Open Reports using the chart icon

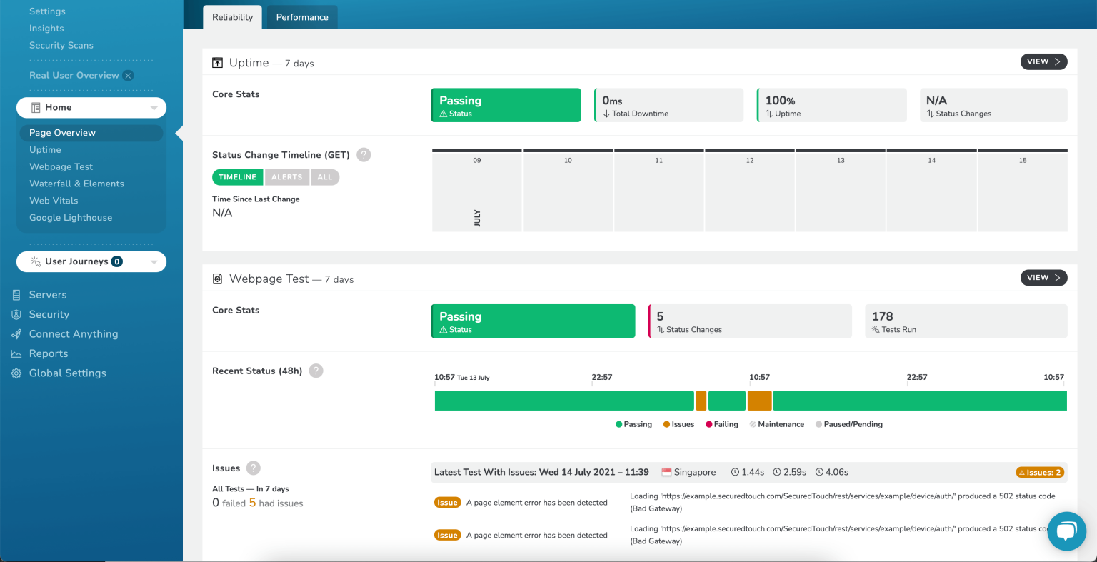coord(16,353)
